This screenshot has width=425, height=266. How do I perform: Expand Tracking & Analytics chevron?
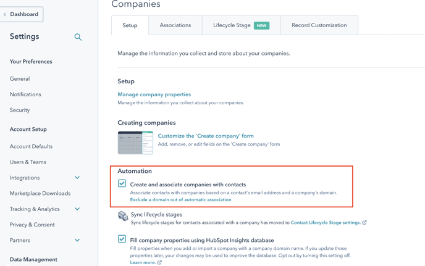[x=77, y=209]
